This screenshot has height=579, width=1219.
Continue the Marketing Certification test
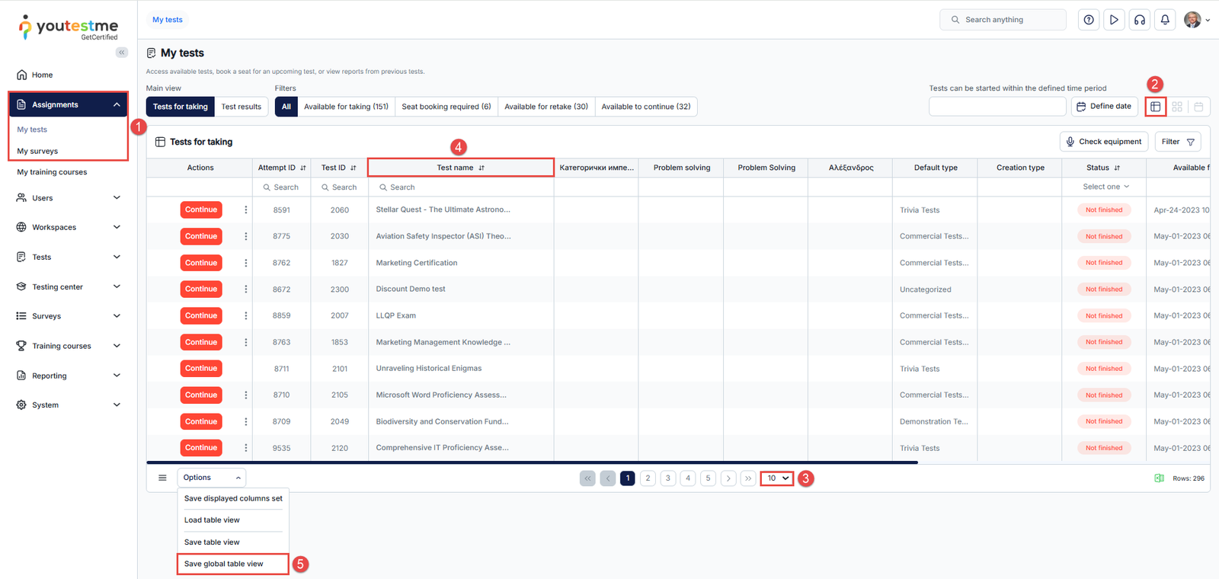coord(201,263)
